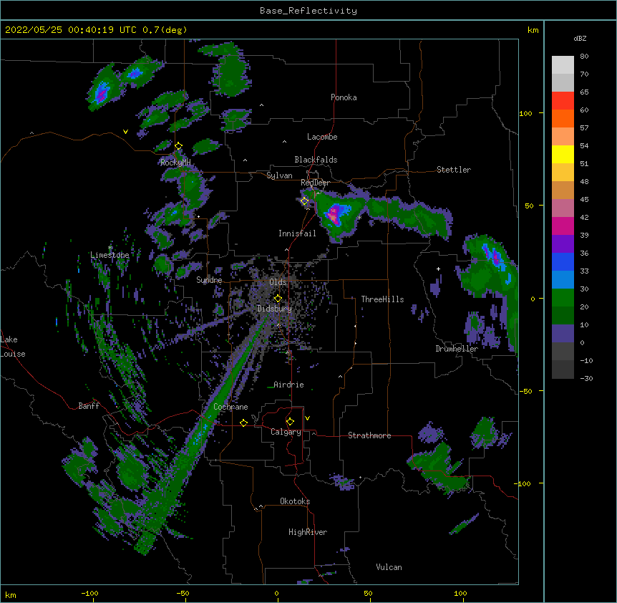
Task: Pick the yellow 54 dBZ legend swatch
Action: tap(563, 154)
